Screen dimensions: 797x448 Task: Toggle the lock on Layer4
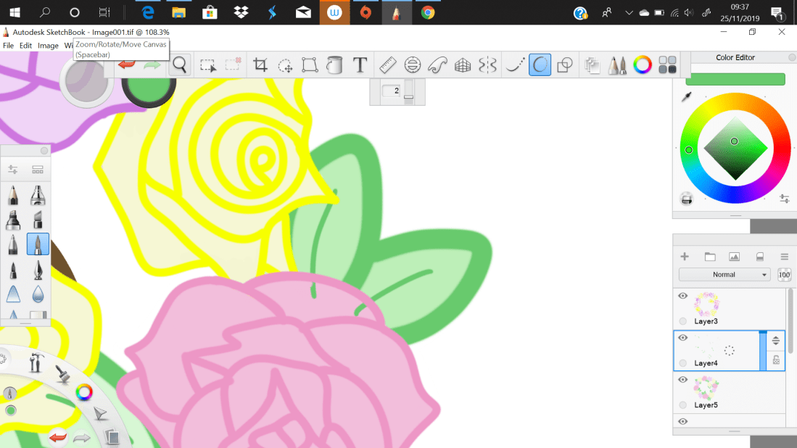point(775,360)
